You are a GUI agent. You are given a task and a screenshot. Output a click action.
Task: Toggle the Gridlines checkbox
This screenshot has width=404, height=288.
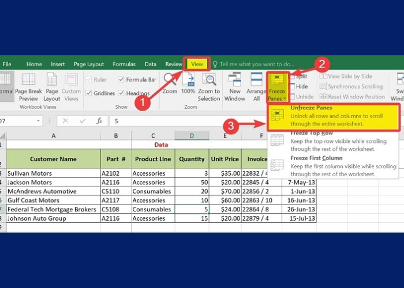pos(88,93)
